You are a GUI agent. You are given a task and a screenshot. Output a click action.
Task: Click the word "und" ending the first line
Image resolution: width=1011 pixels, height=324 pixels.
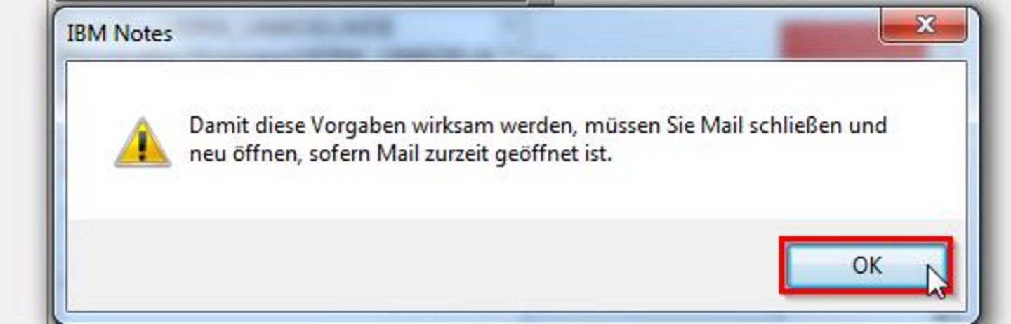coord(867,126)
